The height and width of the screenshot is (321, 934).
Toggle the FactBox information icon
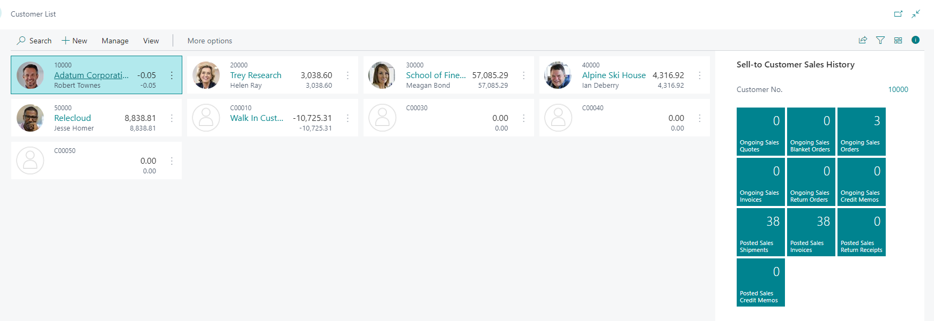[x=915, y=40]
